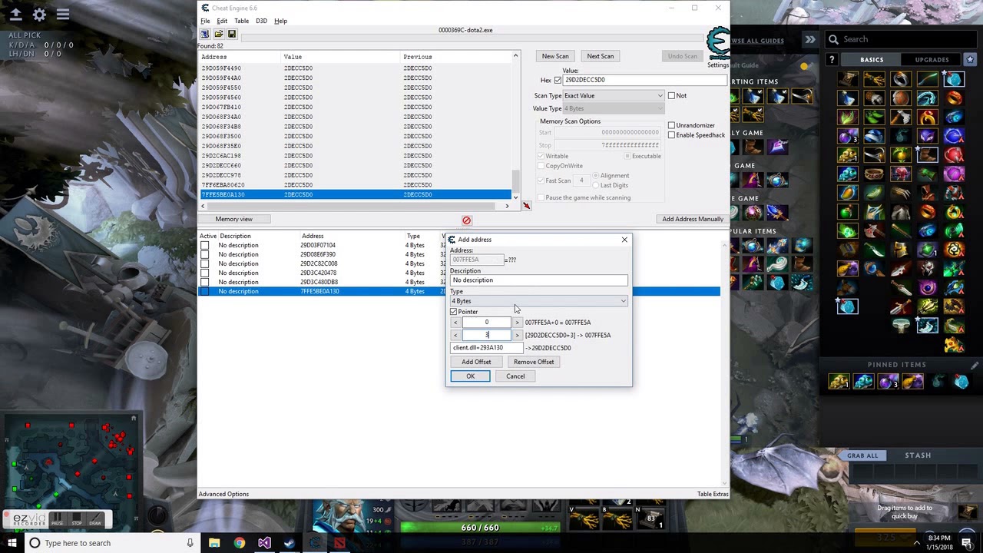Click the Windows Start button

pos(11,543)
